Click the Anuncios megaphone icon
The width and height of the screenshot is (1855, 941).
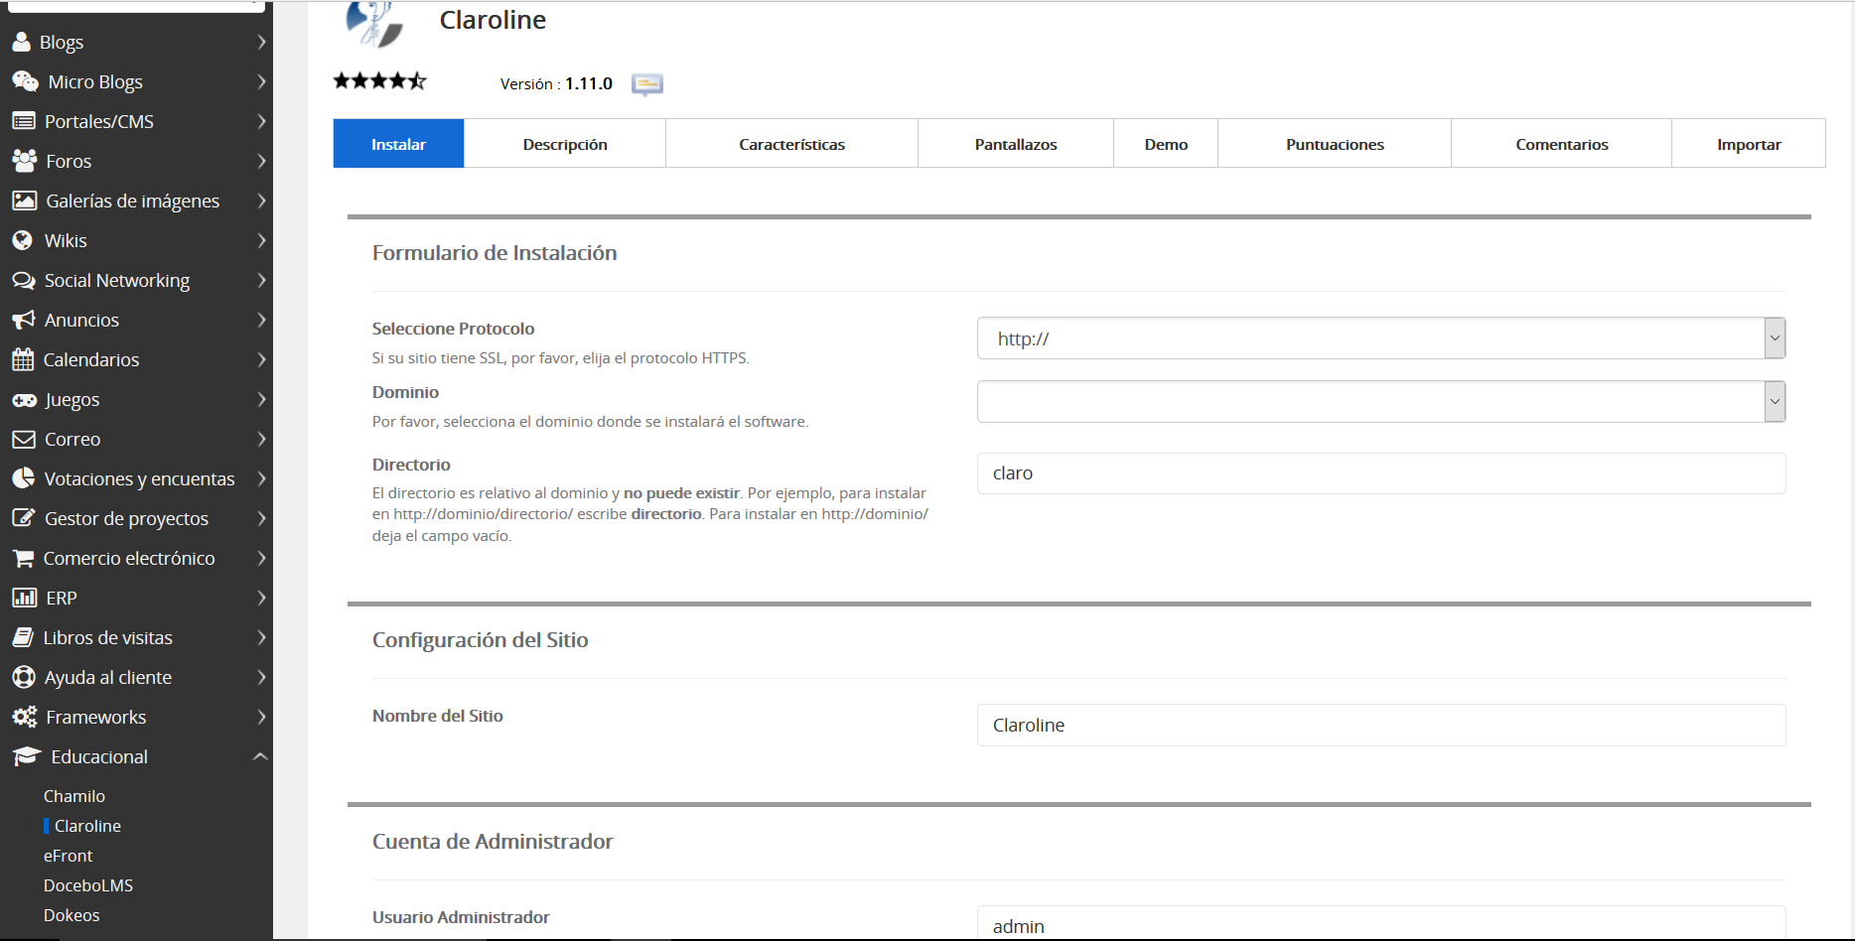pyautogui.click(x=23, y=320)
